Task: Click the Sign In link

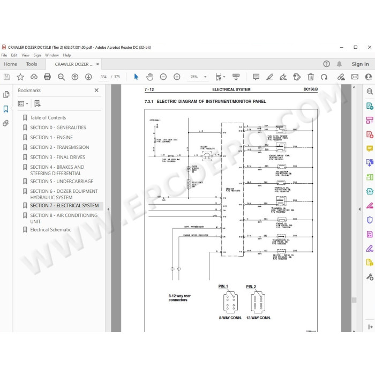Action: (x=360, y=64)
